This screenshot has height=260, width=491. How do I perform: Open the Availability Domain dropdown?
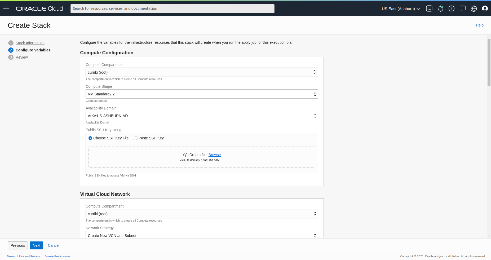point(202,116)
